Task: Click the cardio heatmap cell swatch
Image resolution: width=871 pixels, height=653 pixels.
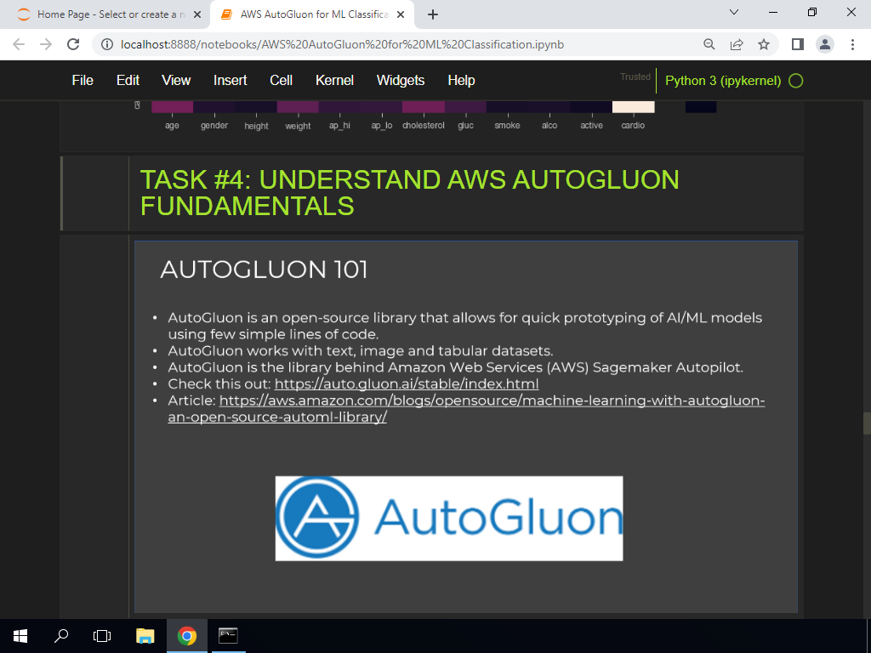Action: tap(633, 106)
